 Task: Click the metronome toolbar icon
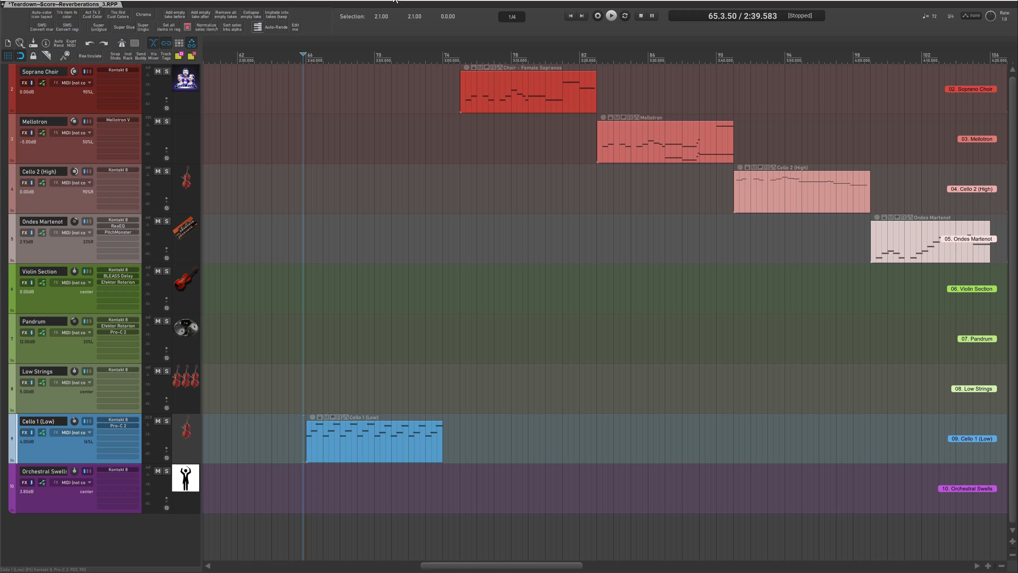click(x=122, y=43)
